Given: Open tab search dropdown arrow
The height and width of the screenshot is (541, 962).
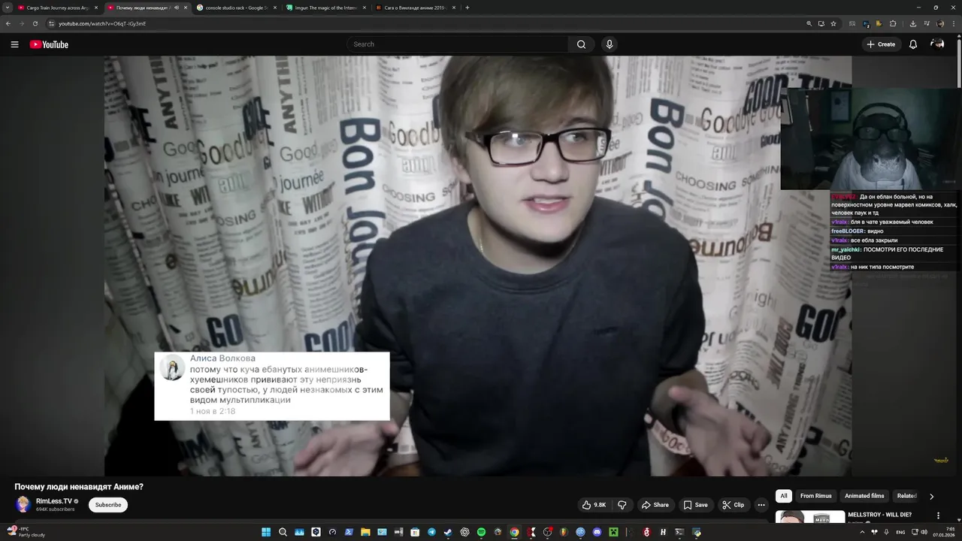Looking at the screenshot, I should point(8,8).
